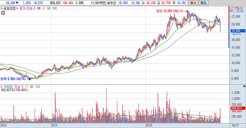The image size is (246, 128).
Task: Click the 14,000 price axis label
Action: (236, 47)
